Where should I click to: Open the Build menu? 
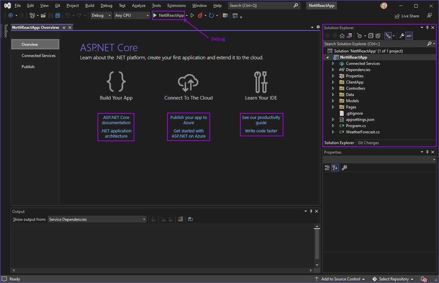[90, 6]
